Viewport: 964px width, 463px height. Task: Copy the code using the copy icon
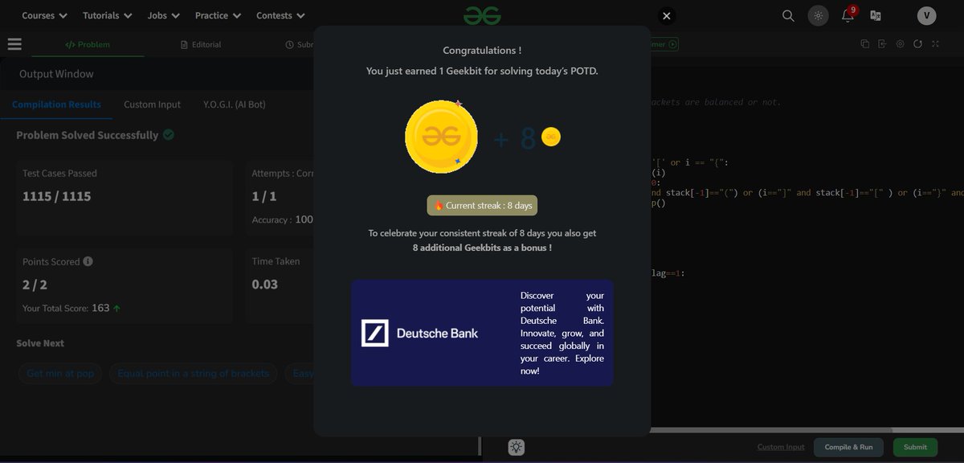pos(865,44)
